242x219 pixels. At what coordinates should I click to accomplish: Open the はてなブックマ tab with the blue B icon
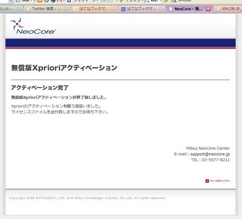141,9
